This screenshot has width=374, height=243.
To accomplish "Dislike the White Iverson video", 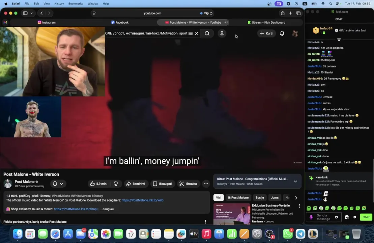I will tap(116, 184).
